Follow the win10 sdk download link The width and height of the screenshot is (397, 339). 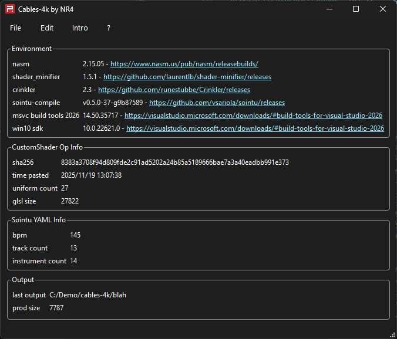coord(255,128)
